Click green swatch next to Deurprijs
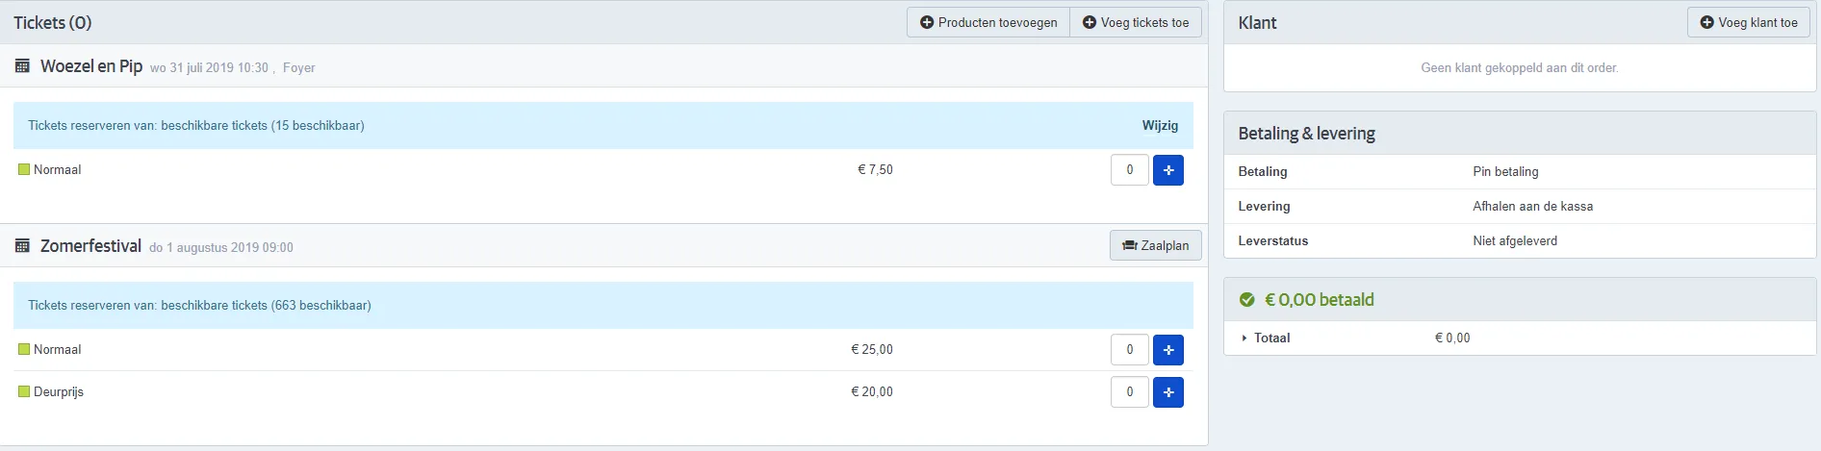The width and height of the screenshot is (1821, 451). pyautogui.click(x=24, y=391)
